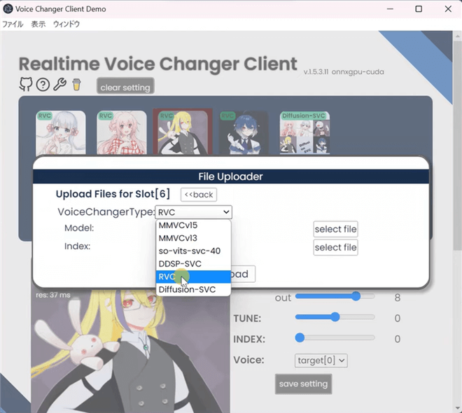Open the 表示 menu
This screenshot has height=413, width=462.
(x=38, y=24)
